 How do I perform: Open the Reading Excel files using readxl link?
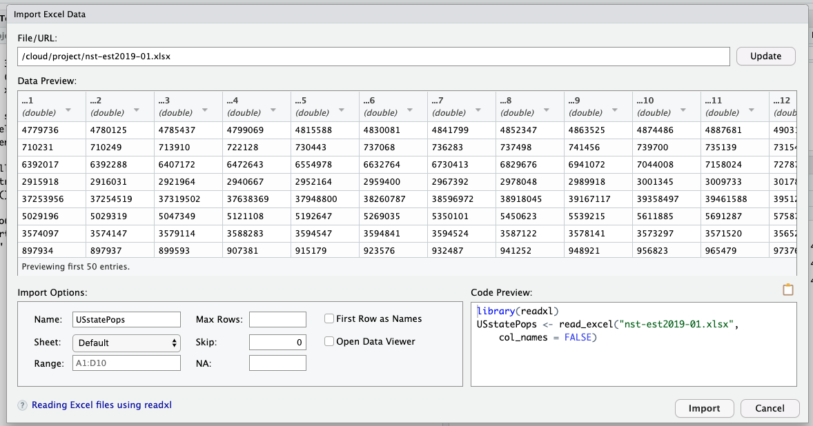pos(101,405)
